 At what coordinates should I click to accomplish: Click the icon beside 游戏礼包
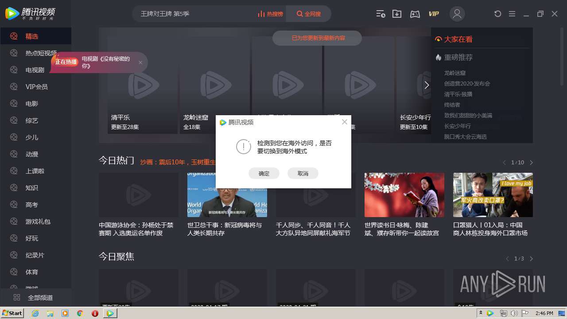point(14,222)
